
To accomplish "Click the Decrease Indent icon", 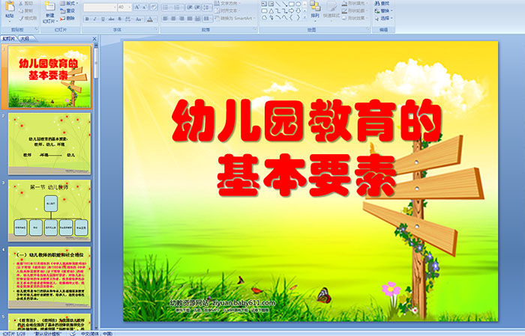I will [x=190, y=7].
